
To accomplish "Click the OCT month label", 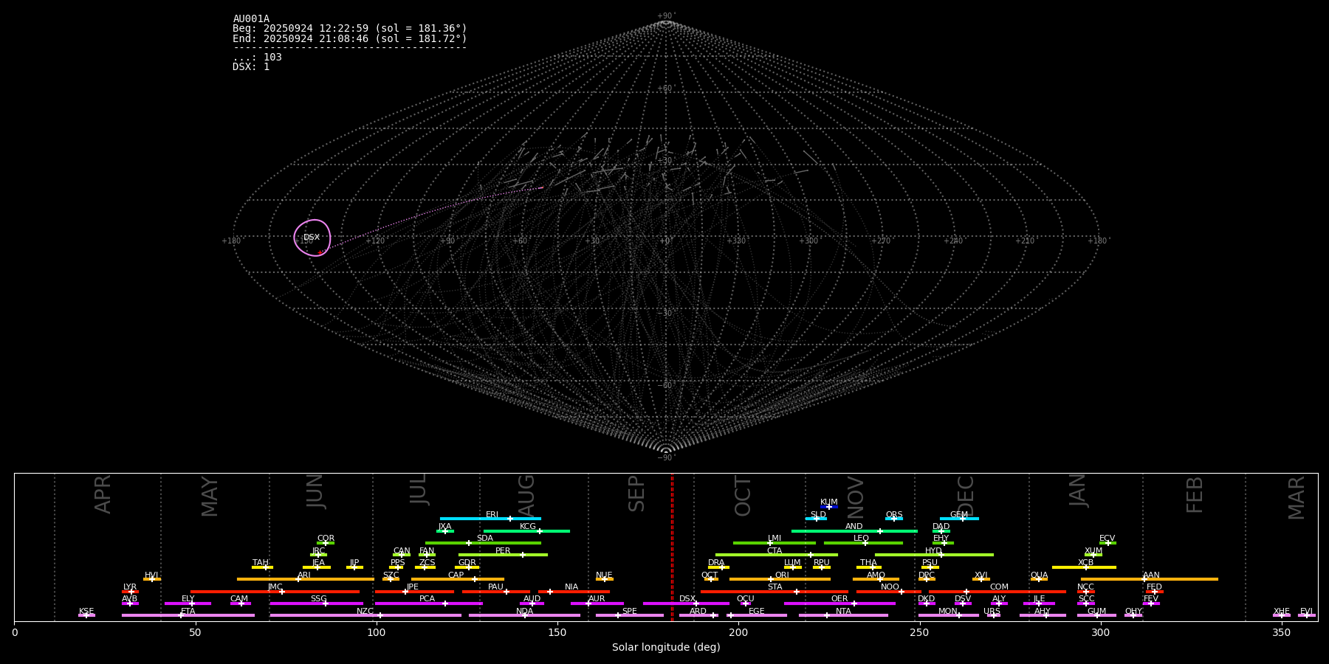I will pyautogui.click(x=743, y=496).
